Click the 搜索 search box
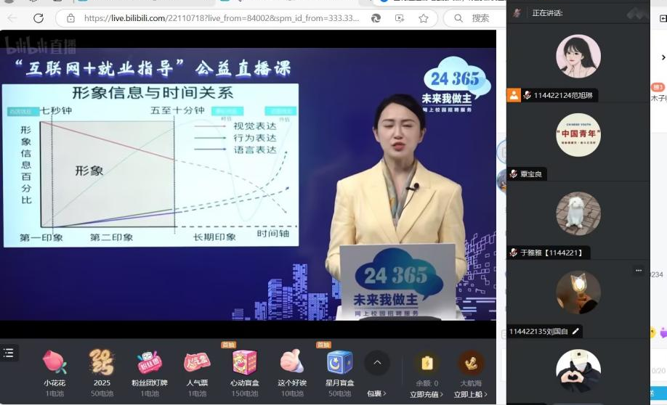The height and width of the screenshot is (405, 667). click(480, 18)
